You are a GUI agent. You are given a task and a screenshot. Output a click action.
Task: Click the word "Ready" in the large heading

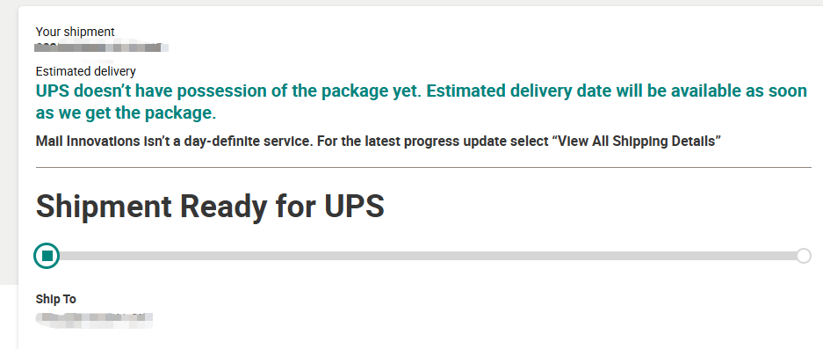coord(223,207)
